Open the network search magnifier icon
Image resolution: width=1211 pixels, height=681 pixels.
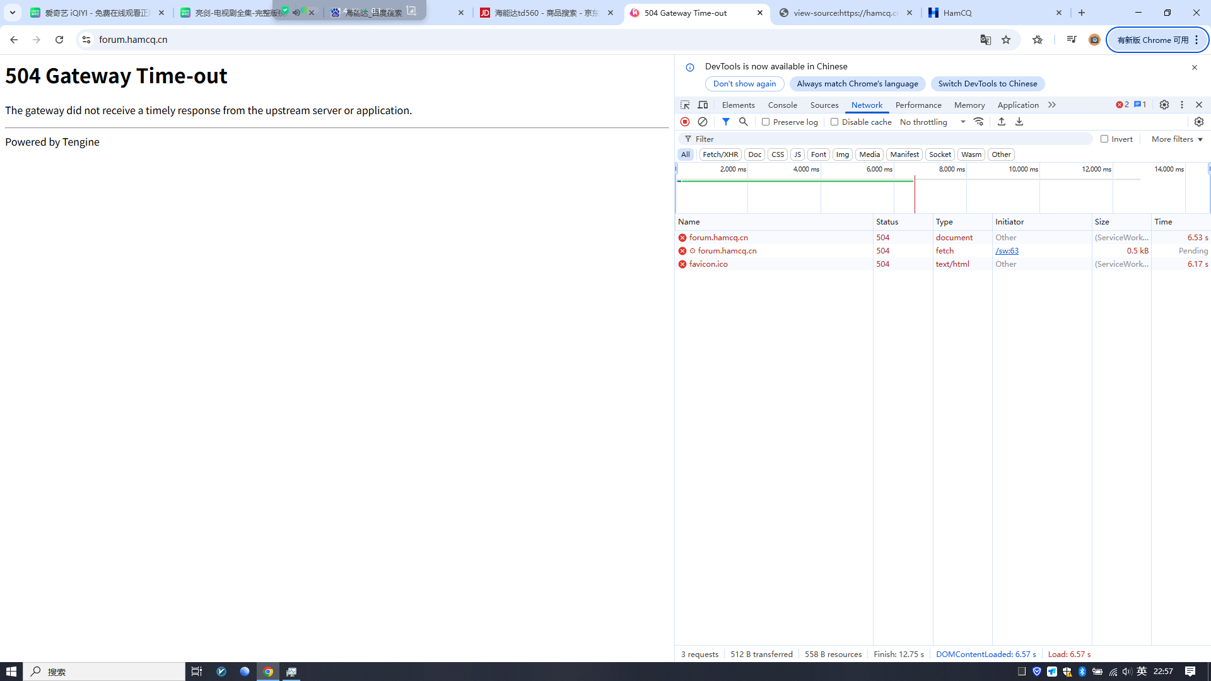click(x=744, y=122)
